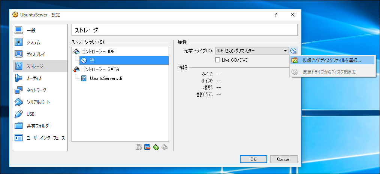
Task: Go to the ネットワーク (Network) settings category
Action: (x=36, y=90)
